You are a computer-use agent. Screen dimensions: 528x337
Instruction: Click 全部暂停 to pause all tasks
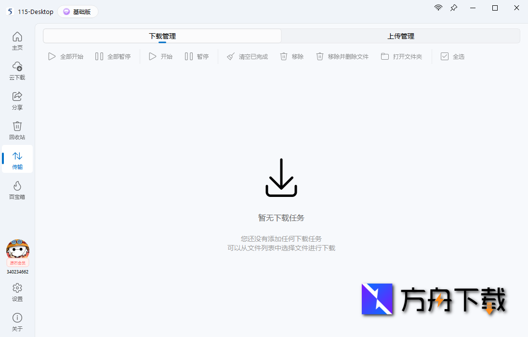coord(113,56)
